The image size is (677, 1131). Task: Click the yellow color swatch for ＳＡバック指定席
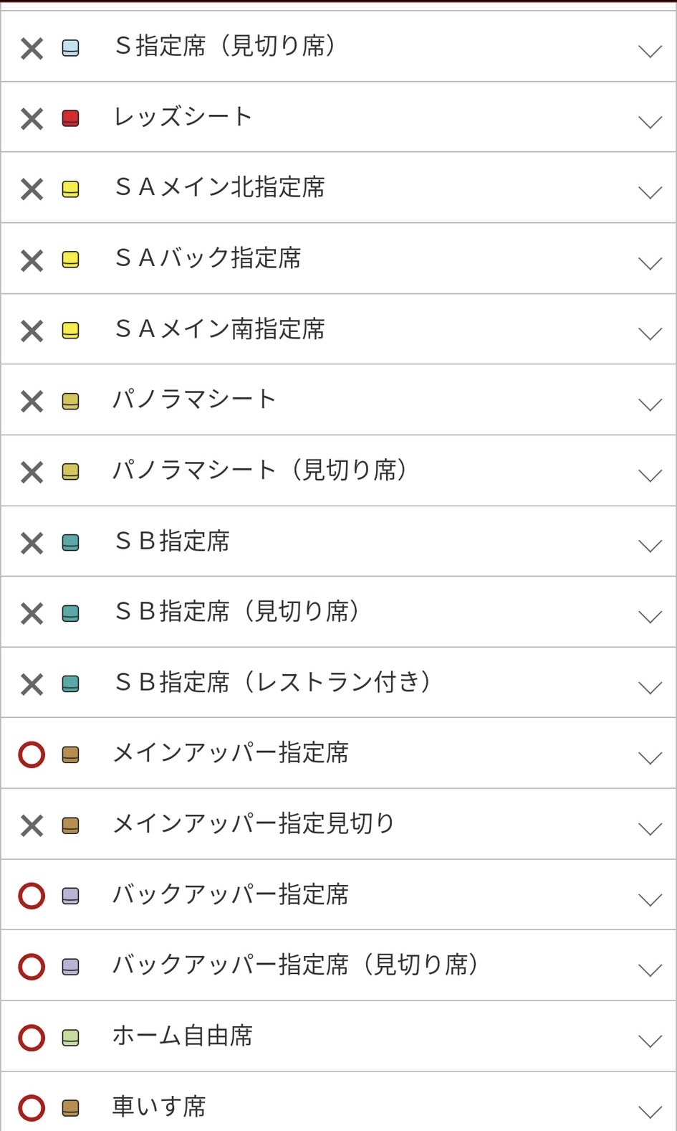point(70,260)
